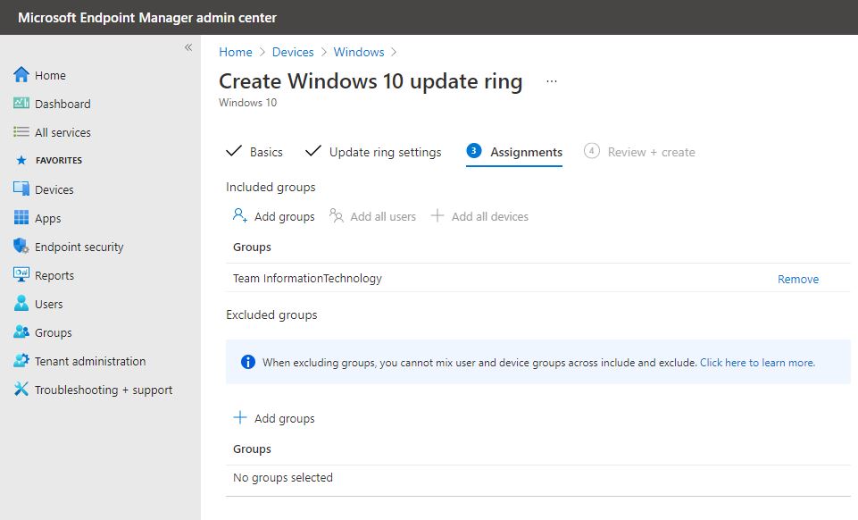The width and height of the screenshot is (858, 520).
Task: Open Home from the sidebar menu
Action: [50, 75]
